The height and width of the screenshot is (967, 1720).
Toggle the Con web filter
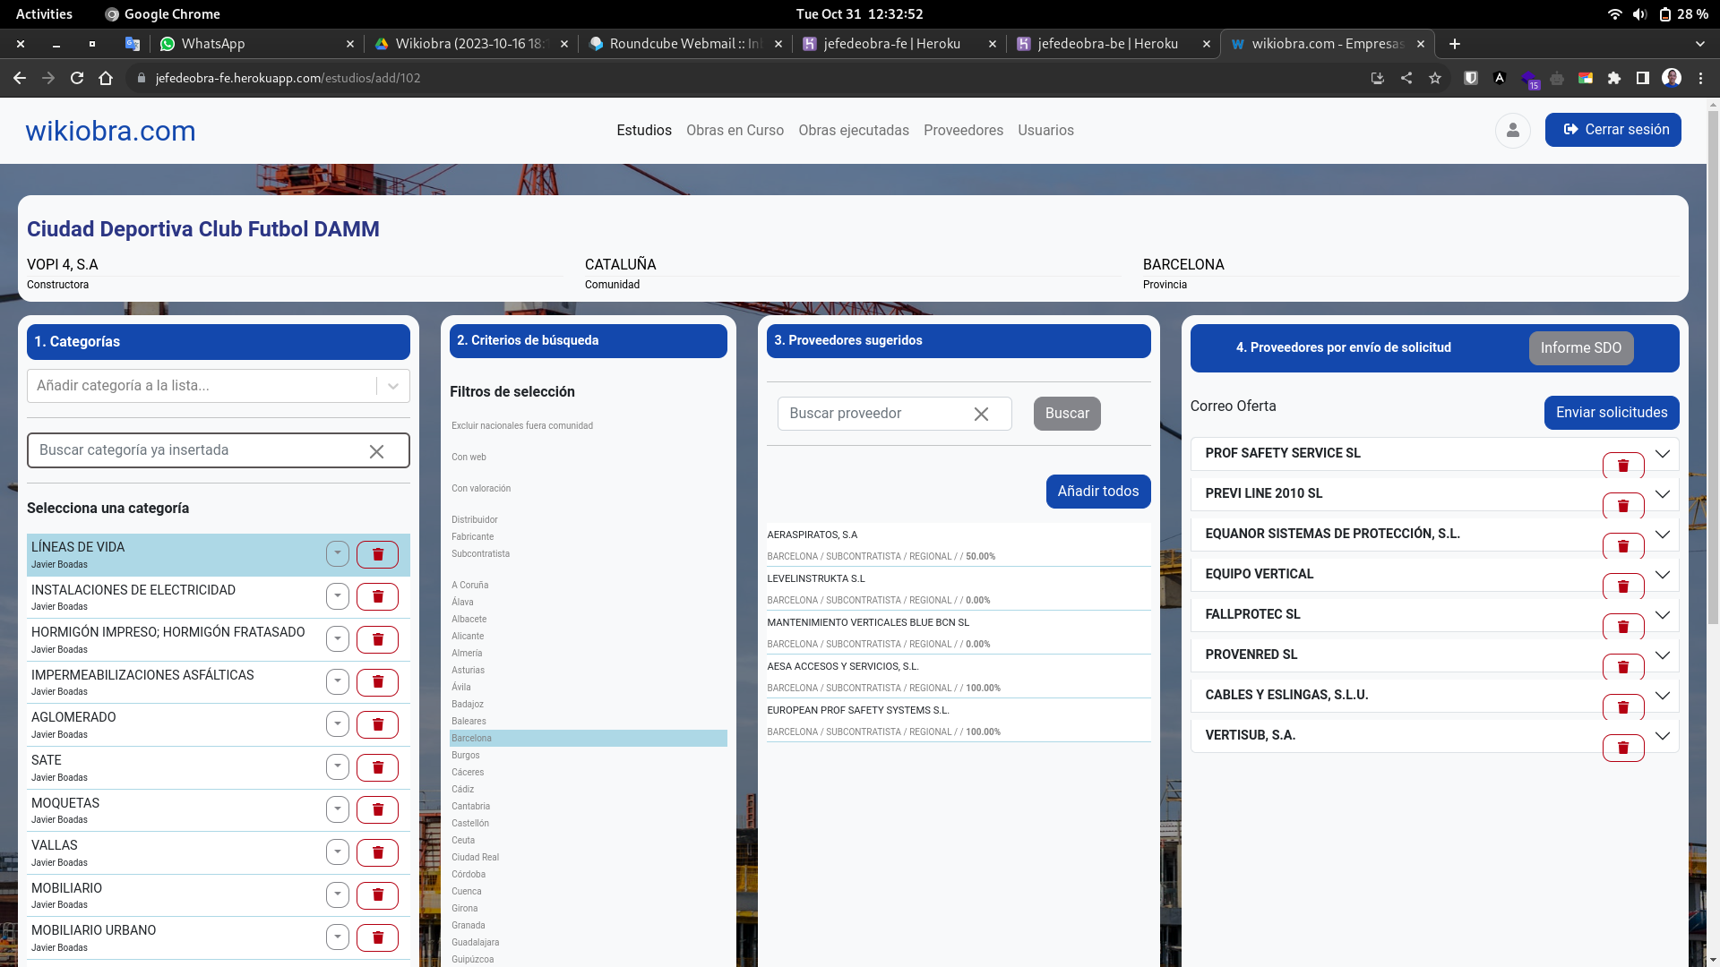[469, 457]
